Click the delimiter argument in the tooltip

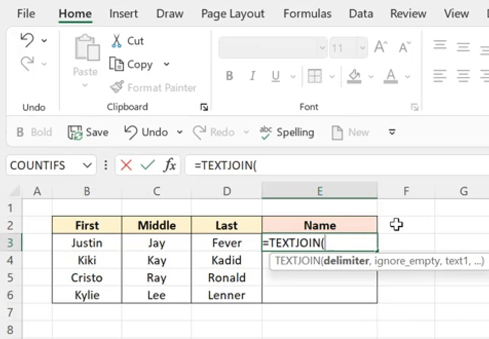pos(346,261)
